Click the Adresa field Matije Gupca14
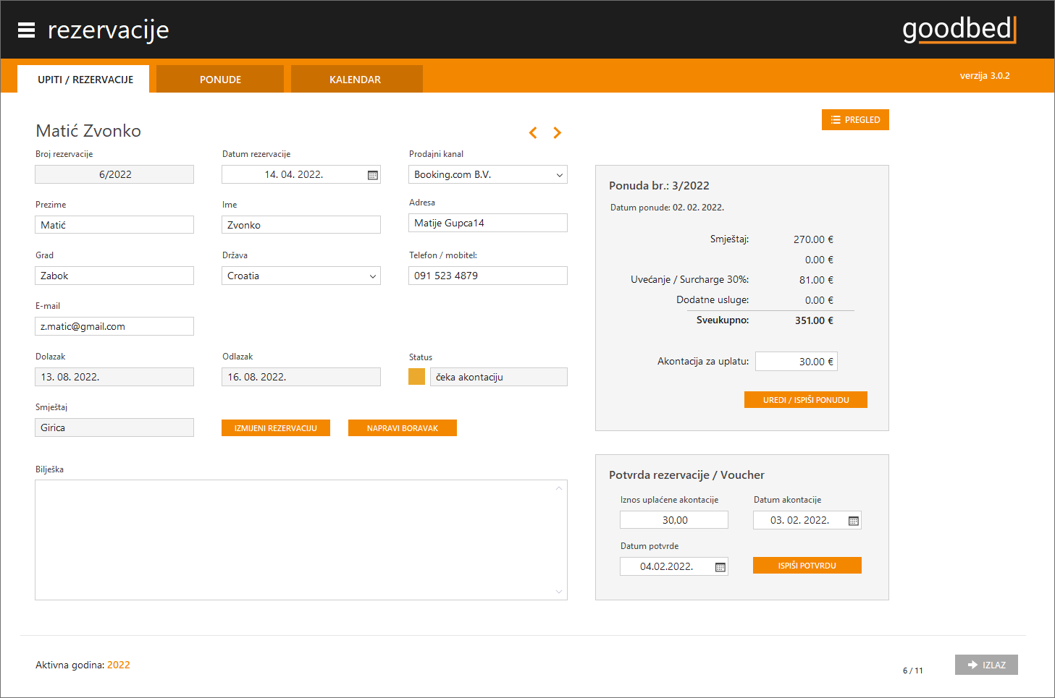This screenshot has width=1055, height=698. pyautogui.click(x=488, y=223)
